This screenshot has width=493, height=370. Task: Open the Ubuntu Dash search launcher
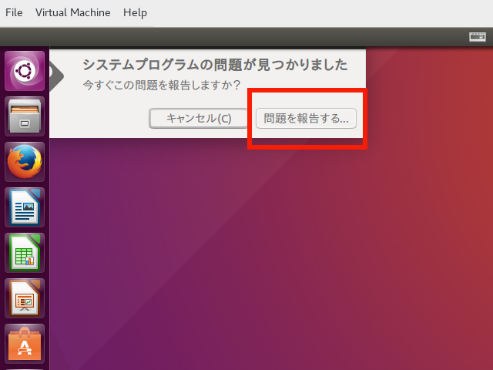pos(25,71)
